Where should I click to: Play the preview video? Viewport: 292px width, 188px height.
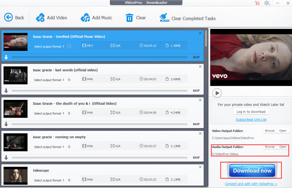(x=217, y=93)
